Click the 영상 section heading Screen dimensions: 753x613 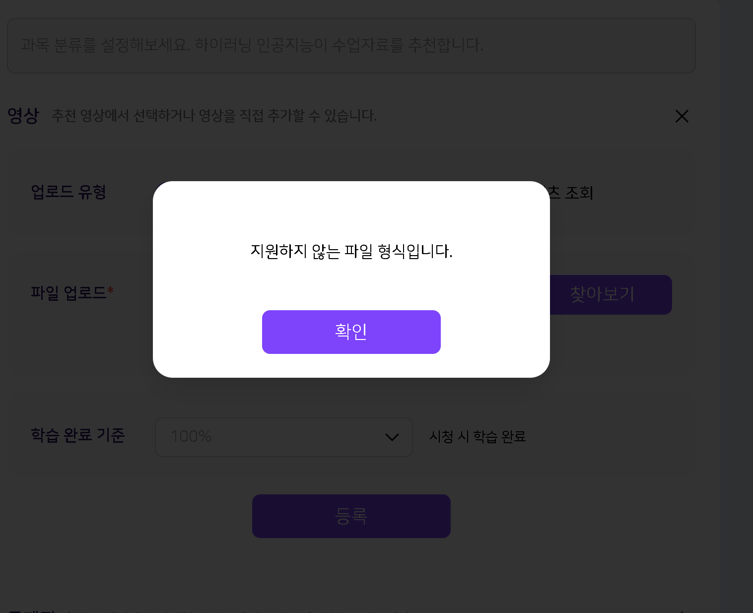(23, 116)
